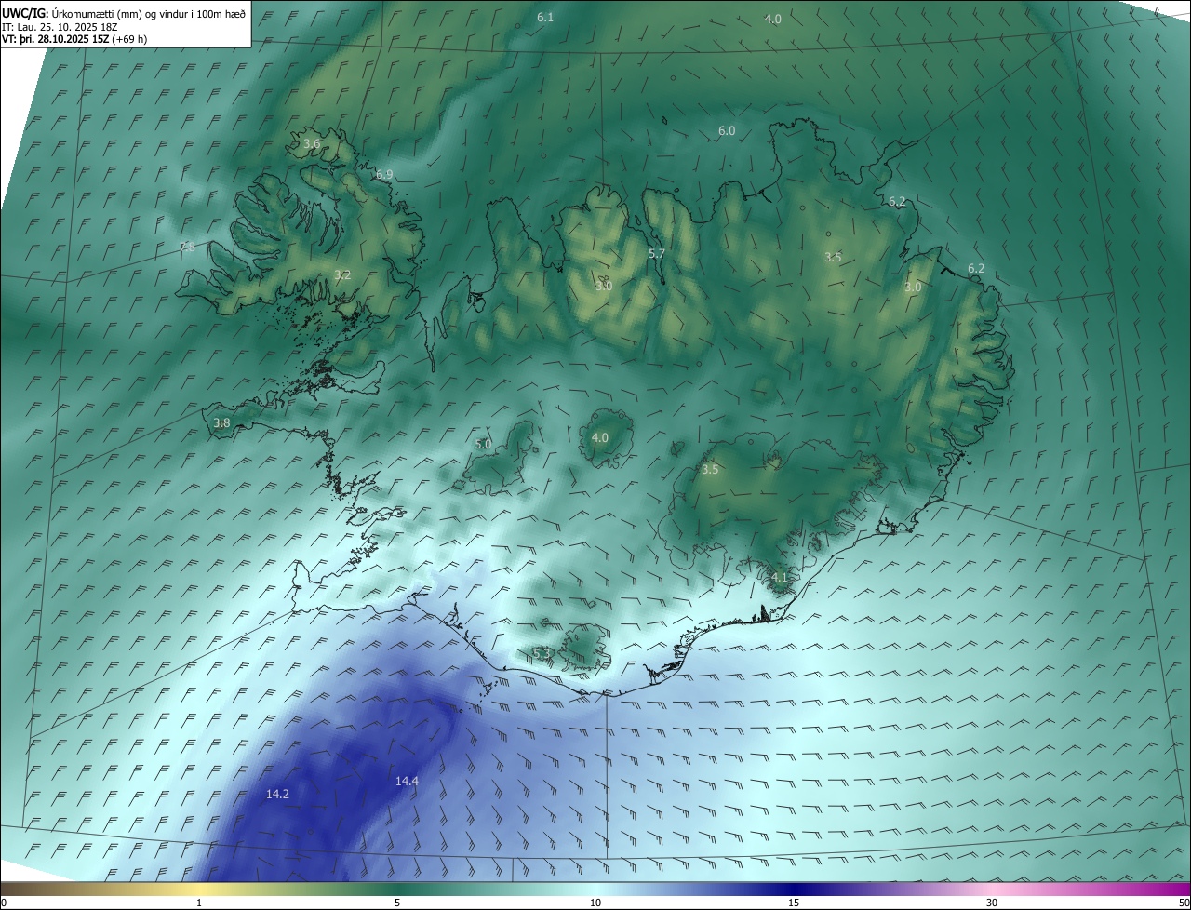Image resolution: width=1191 pixels, height=910 pixels.
Task: Click the valid time 'VT: þri. 28.10.2025 15Z'
Action: (55, 39)
